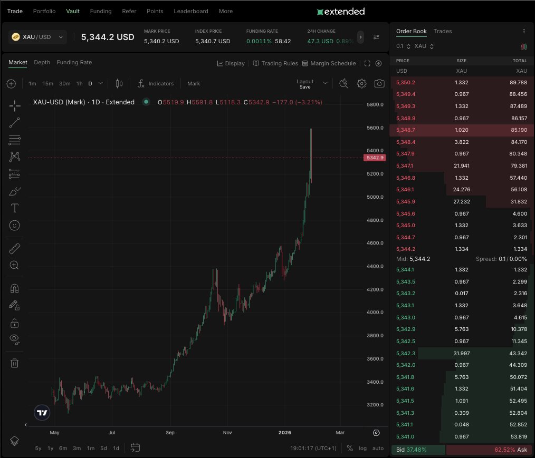Image resolution: width=535 pixels, height=458 pixels.
Task: Toggle lock all drawing tools
Action: [14, 323]
